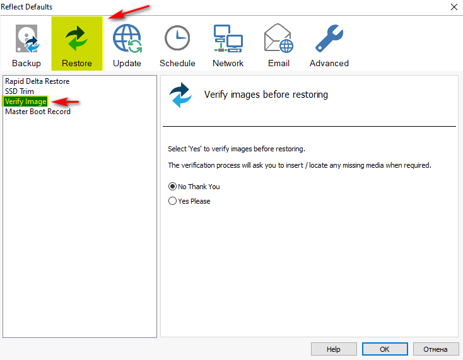
Task: Select Master Boot Record option
Action: click(38, 112)
